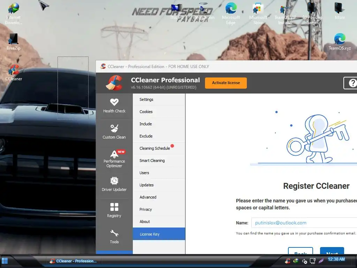This screenshot has width=357, height=268.
Task: Open the Users options page
Action: [x=159, y=173]
